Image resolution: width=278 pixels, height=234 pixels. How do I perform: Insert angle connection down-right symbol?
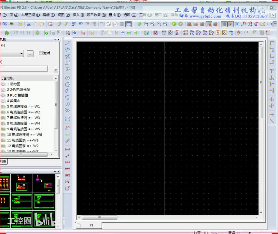pyautogui.click(x=272, y=43)
